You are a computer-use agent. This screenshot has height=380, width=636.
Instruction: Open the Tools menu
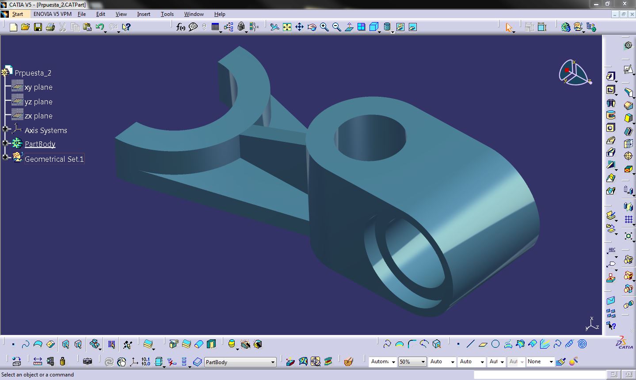click(167, 14)
